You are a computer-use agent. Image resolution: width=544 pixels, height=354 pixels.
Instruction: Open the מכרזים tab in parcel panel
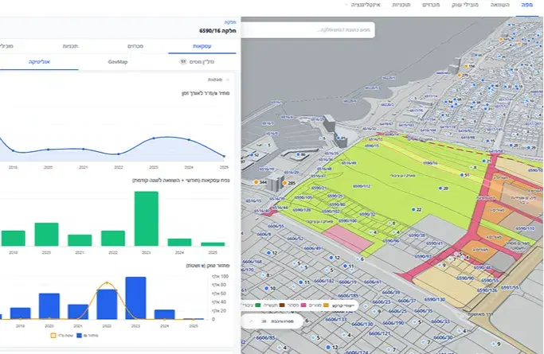135,46
